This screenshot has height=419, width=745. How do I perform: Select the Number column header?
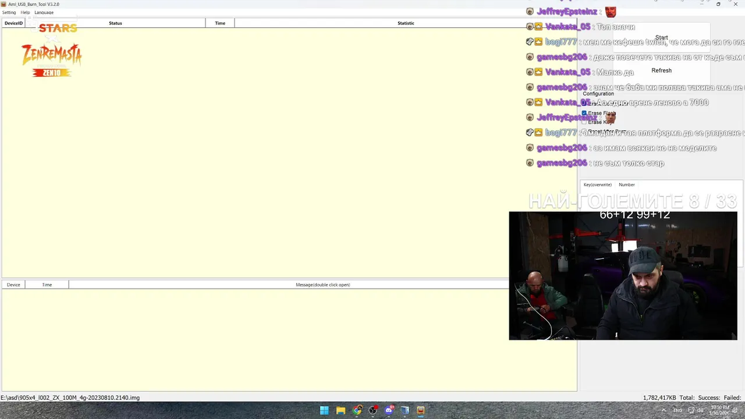(x=627, y=184)
